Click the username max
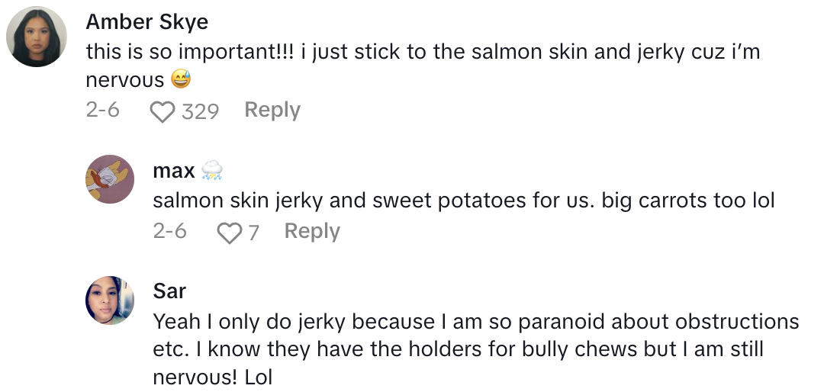Image resolution: width=824 pixels, height=392 pixels. [x=174, y=170]
